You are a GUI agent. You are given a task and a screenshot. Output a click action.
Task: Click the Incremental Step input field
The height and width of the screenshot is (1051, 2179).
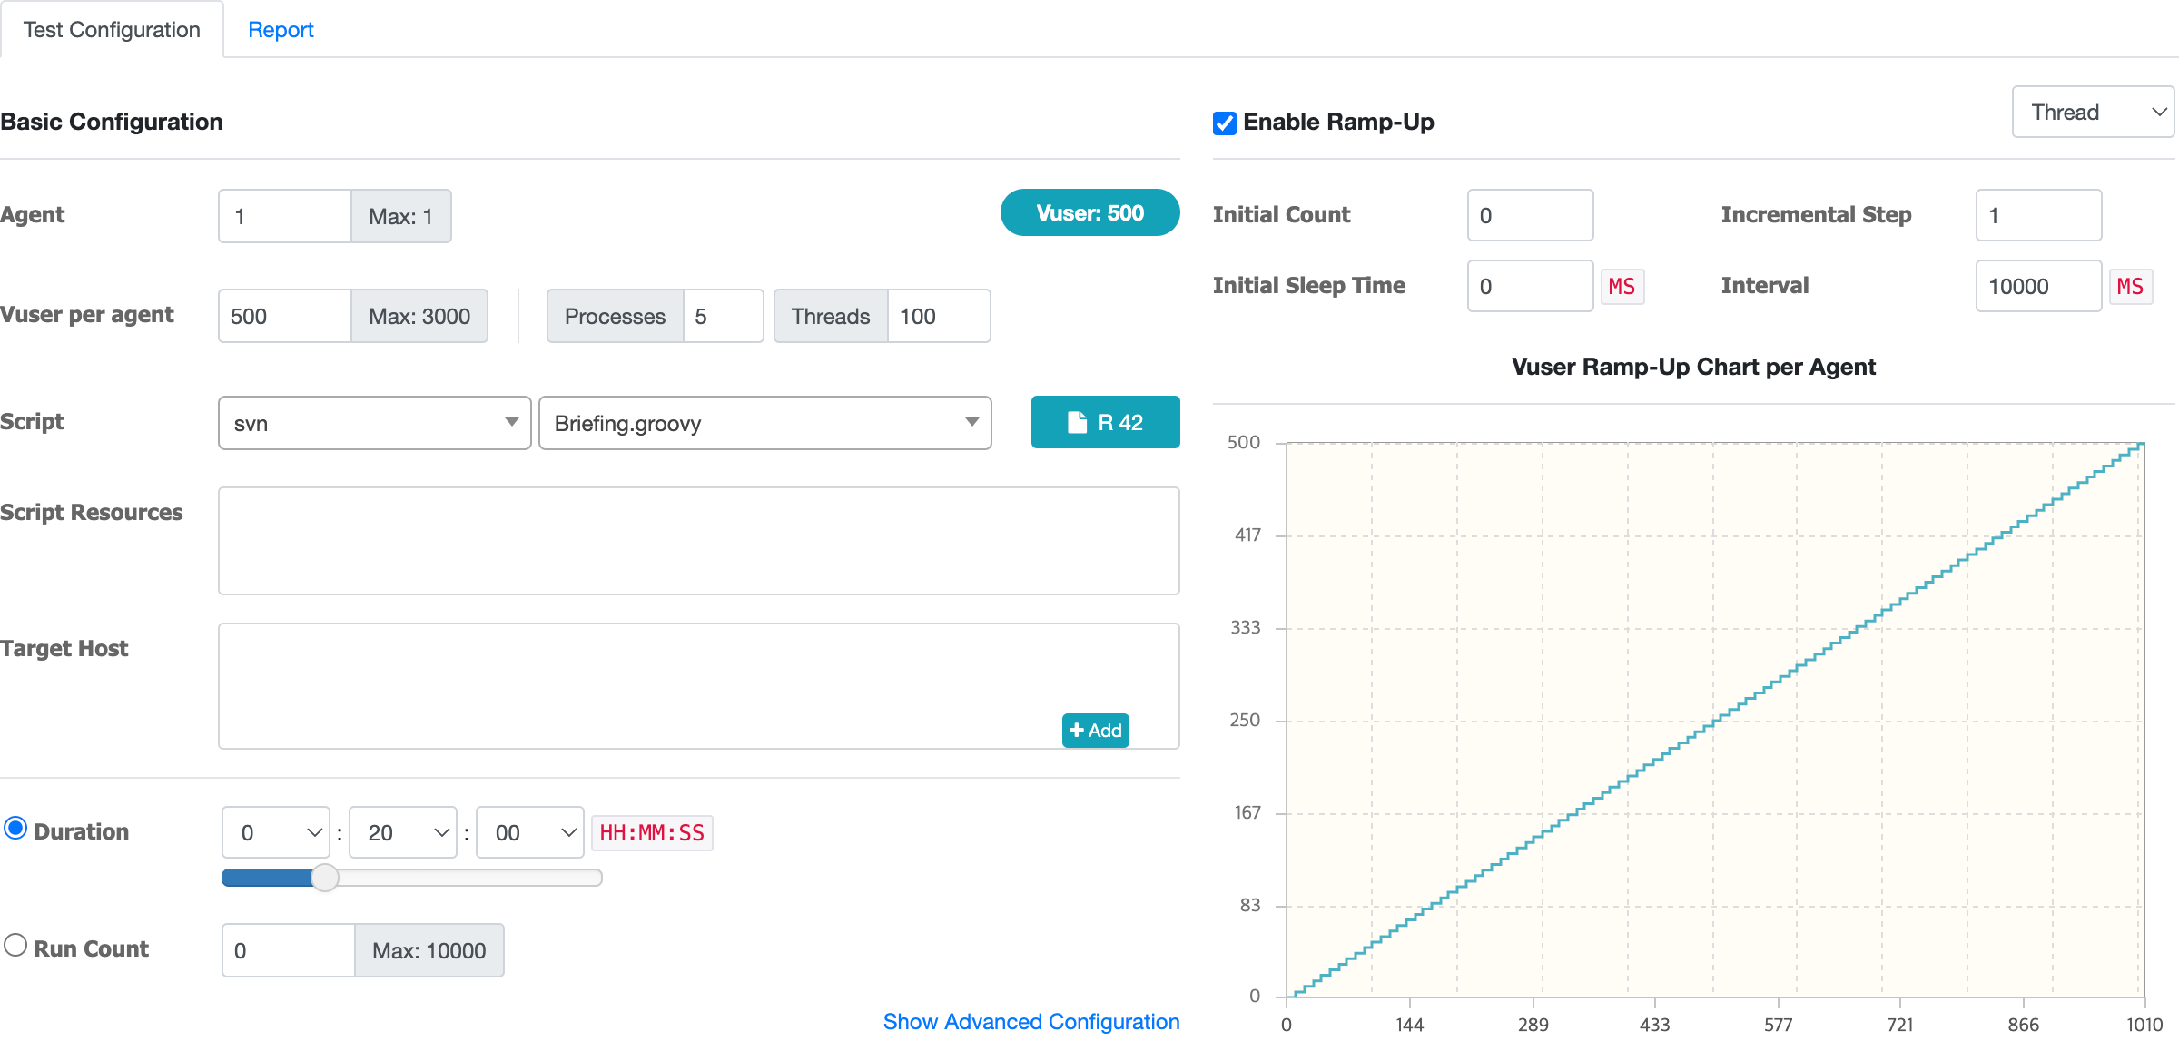(x=2037, y=216)
